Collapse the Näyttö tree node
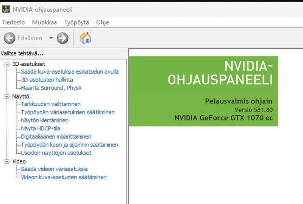This screenshot has height=204, width=303. [x=7, y=96]
